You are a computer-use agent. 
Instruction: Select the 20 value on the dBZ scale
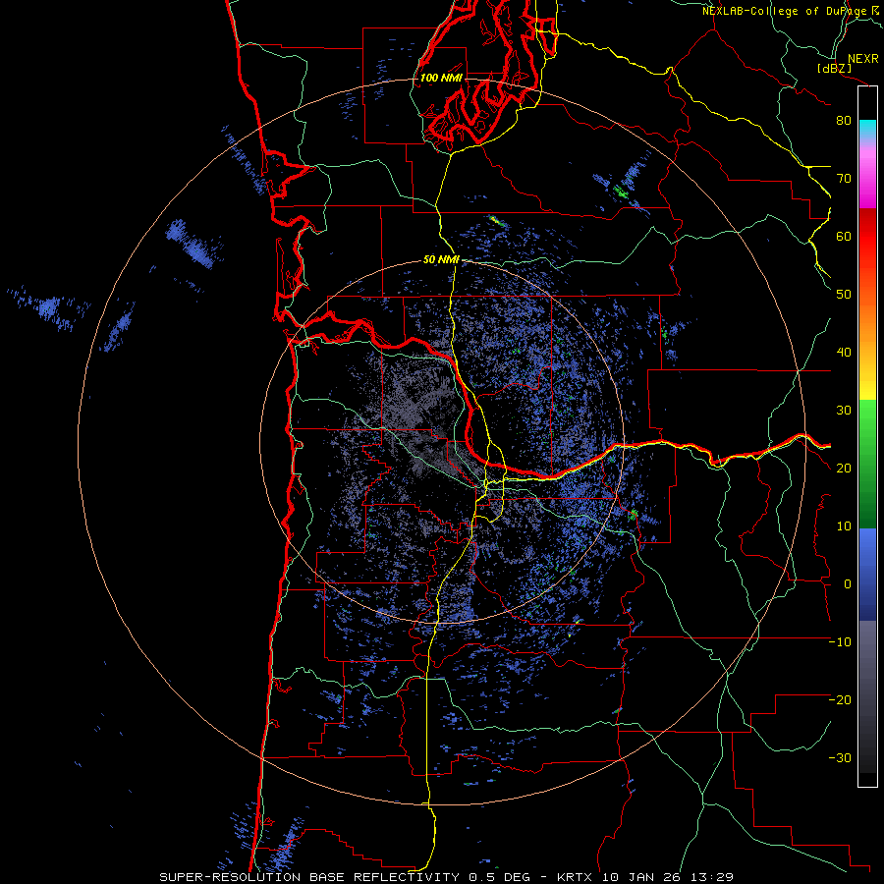844,469
